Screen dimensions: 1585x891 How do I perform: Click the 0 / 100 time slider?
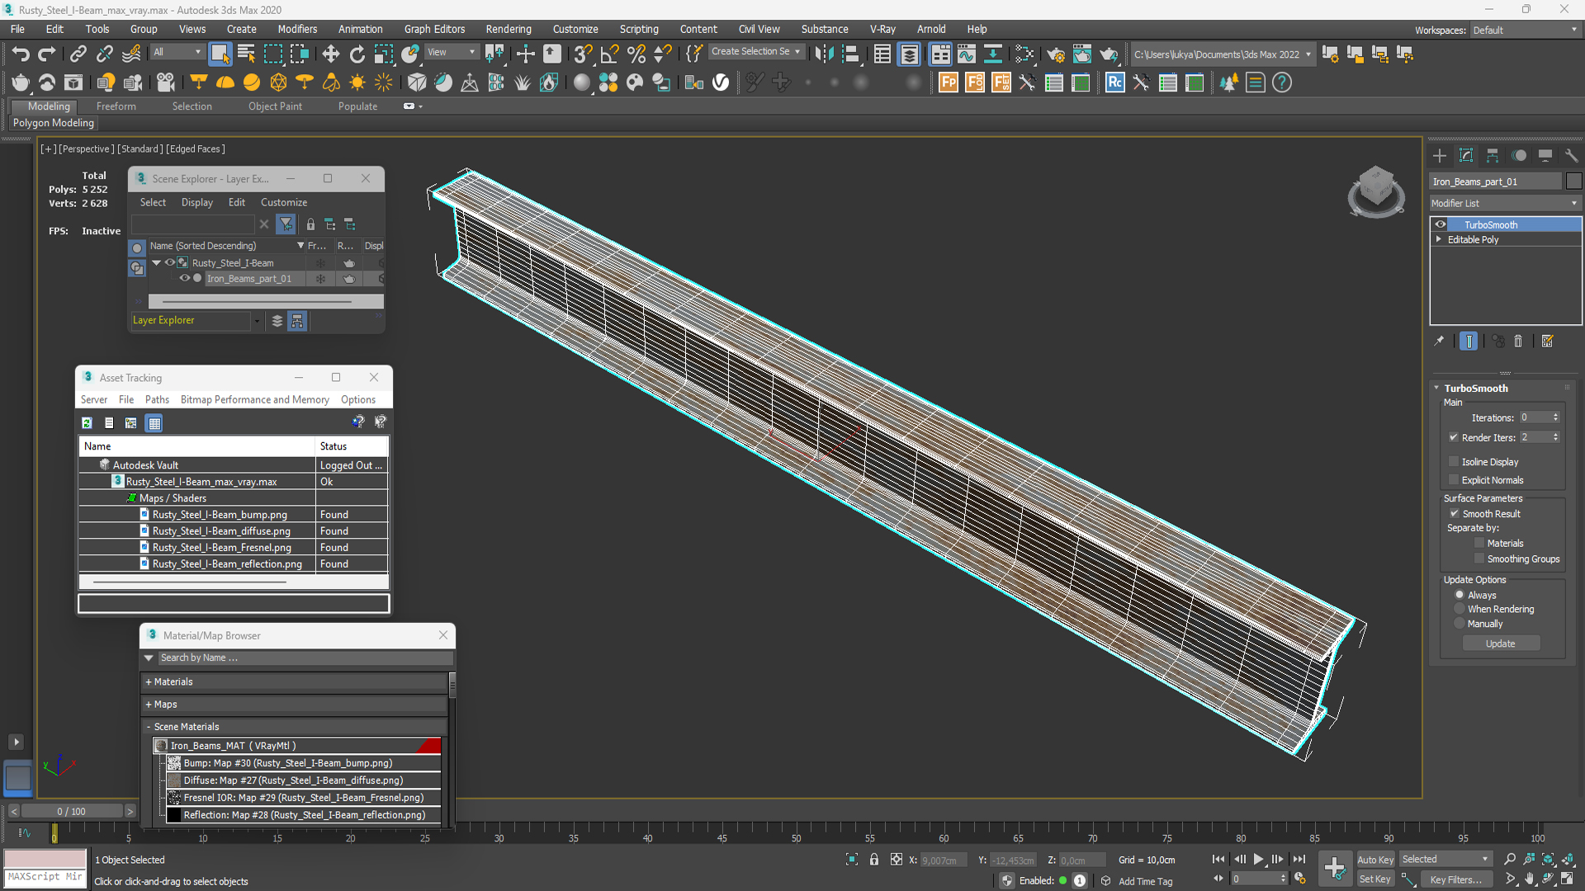click(71, 811)
